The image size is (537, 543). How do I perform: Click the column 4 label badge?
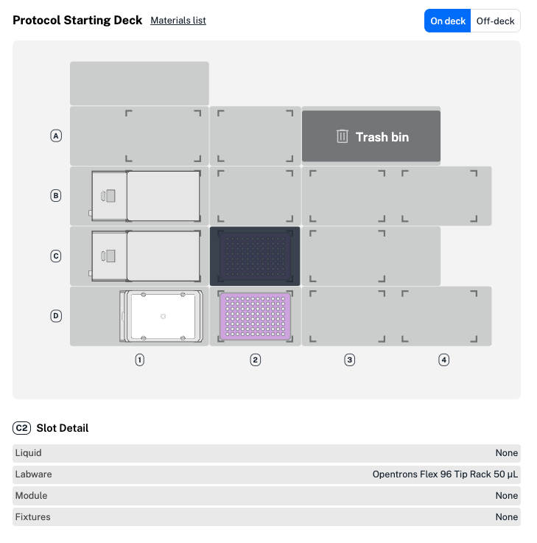tap(443, 360)
